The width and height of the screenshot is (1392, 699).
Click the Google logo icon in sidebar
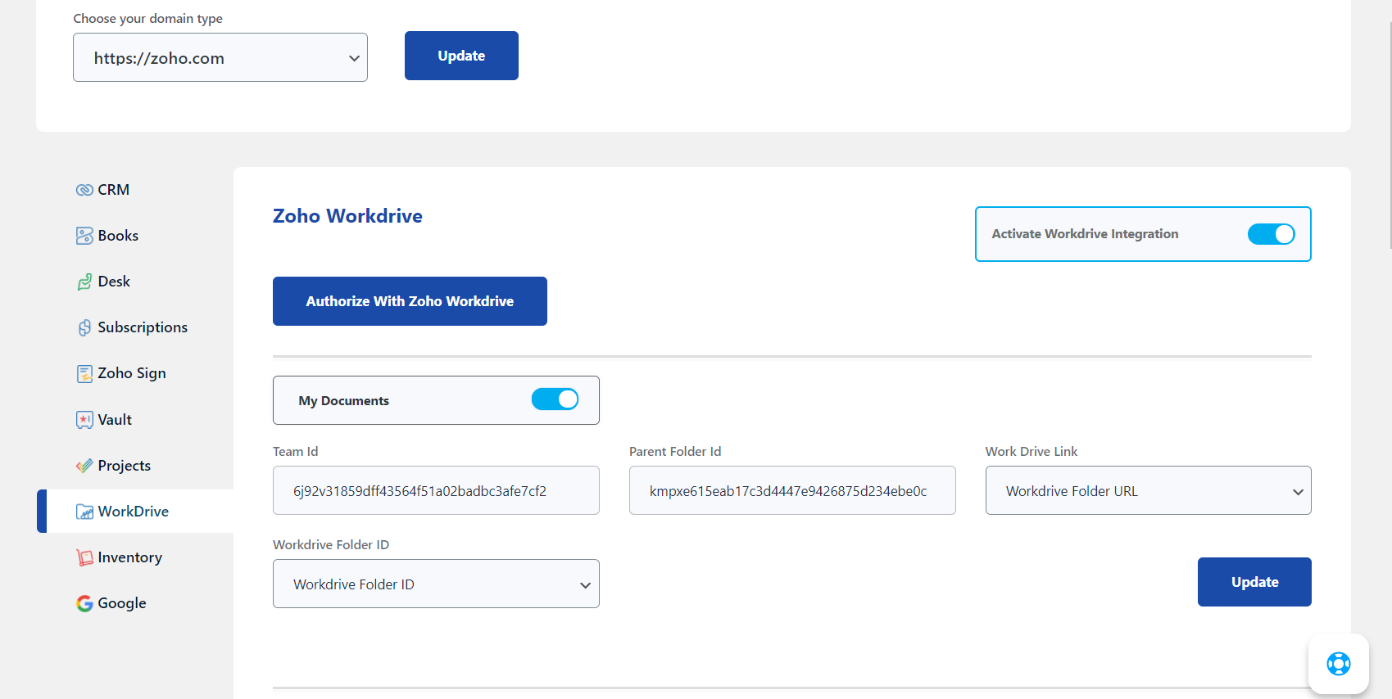pyautogui.click(x=84, y=603)
